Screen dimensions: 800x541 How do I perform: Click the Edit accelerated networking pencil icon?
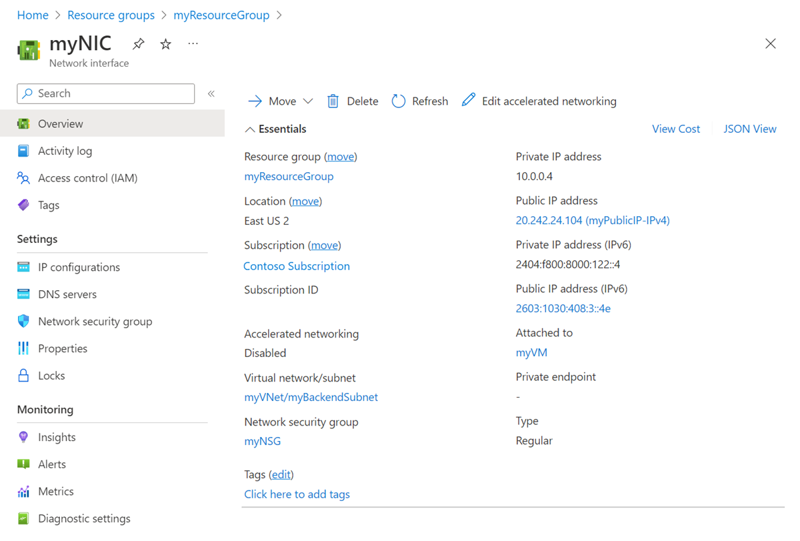coord(469,101)
